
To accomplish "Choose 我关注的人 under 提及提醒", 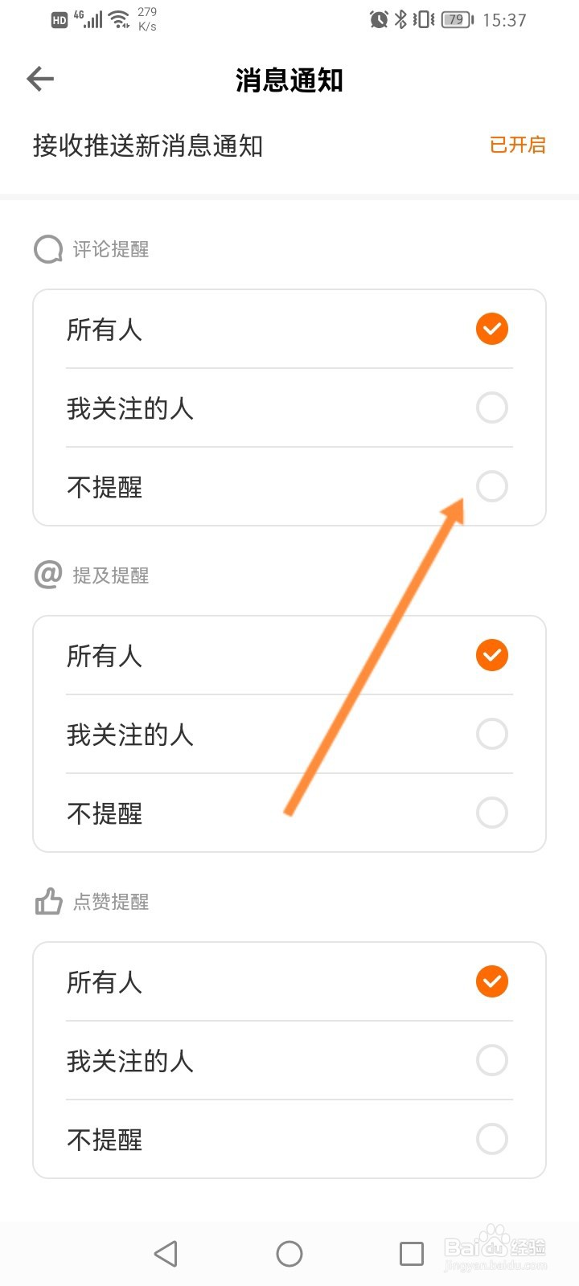I will [491, 734].
